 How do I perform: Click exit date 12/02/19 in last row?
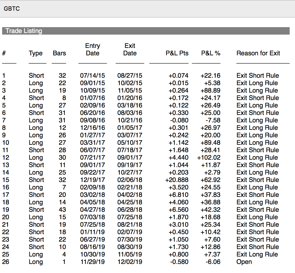(x=130, y=262)
